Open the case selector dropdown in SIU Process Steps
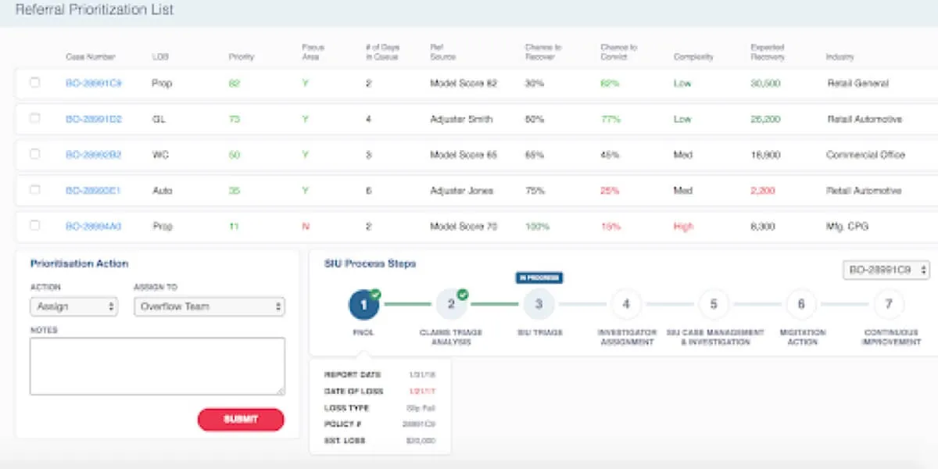This screenshot has width=938, height=469. [x=886, y=270]
